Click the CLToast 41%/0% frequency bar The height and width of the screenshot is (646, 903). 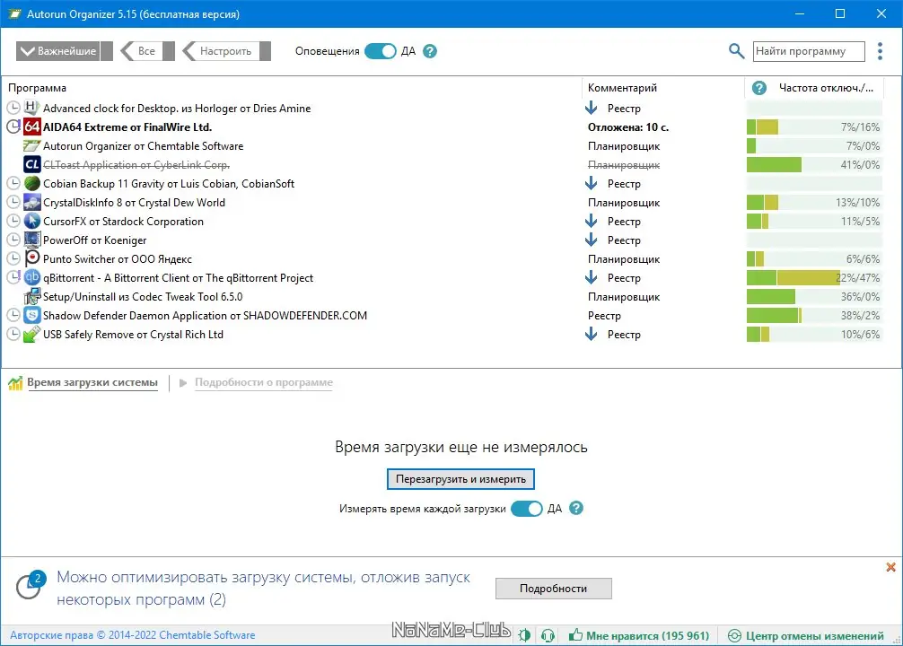(x=814, y=165)
